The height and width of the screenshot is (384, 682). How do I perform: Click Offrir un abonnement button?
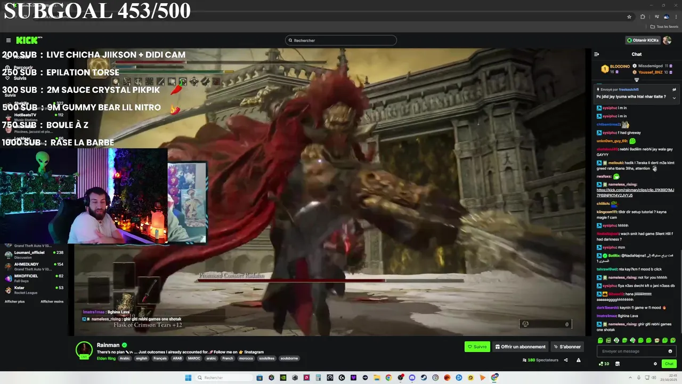click(521, 347)
